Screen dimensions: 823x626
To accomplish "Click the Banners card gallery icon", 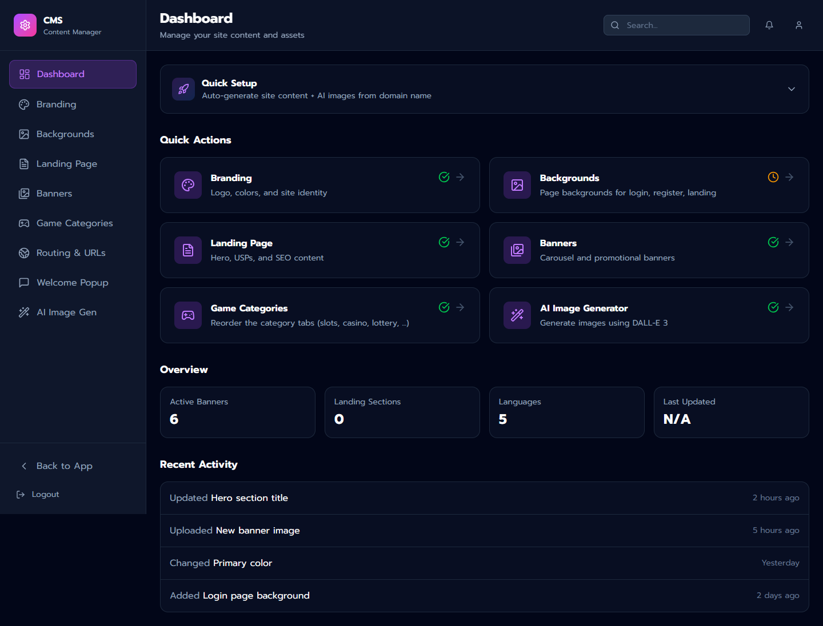I will [517, 250].
